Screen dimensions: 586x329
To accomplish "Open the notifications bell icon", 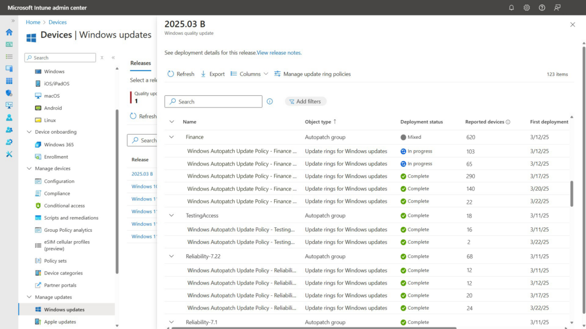I will coord(511,7).
